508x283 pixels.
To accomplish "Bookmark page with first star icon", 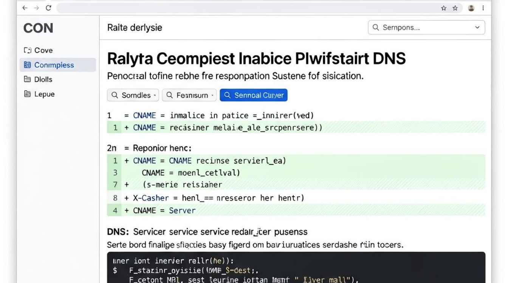I will click(x=444, y=8).
